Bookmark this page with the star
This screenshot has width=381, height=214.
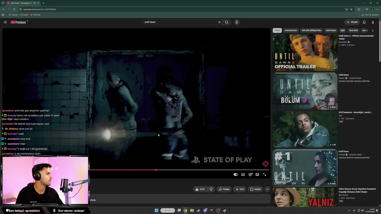point(351,9)
